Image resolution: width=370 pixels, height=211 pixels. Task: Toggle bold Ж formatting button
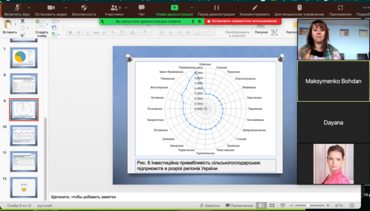pyautogui.click(x=70, y=32)
